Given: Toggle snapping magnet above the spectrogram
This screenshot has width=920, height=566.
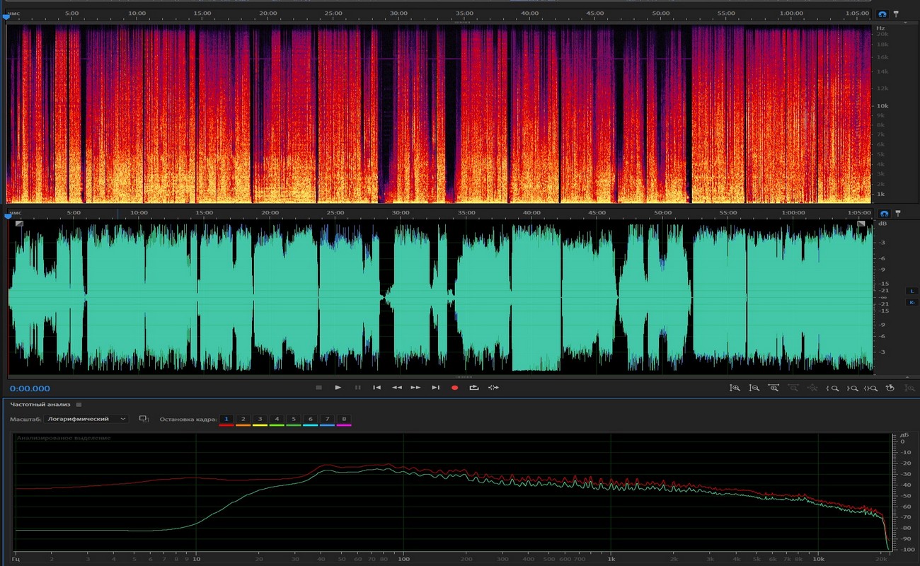Looking at the screenshot, I should [x=882, y=14].
